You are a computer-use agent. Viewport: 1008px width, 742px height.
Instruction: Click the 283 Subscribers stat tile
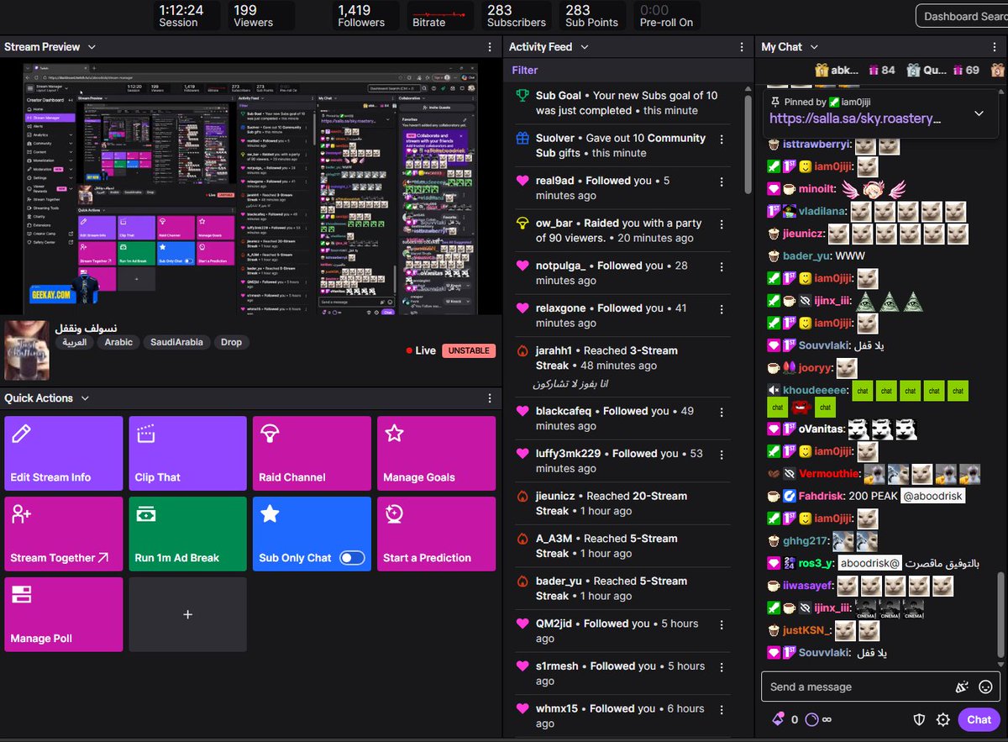(517, 15)
